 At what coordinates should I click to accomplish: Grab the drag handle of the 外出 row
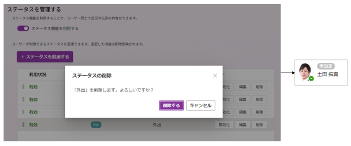(x=23, y=125)
